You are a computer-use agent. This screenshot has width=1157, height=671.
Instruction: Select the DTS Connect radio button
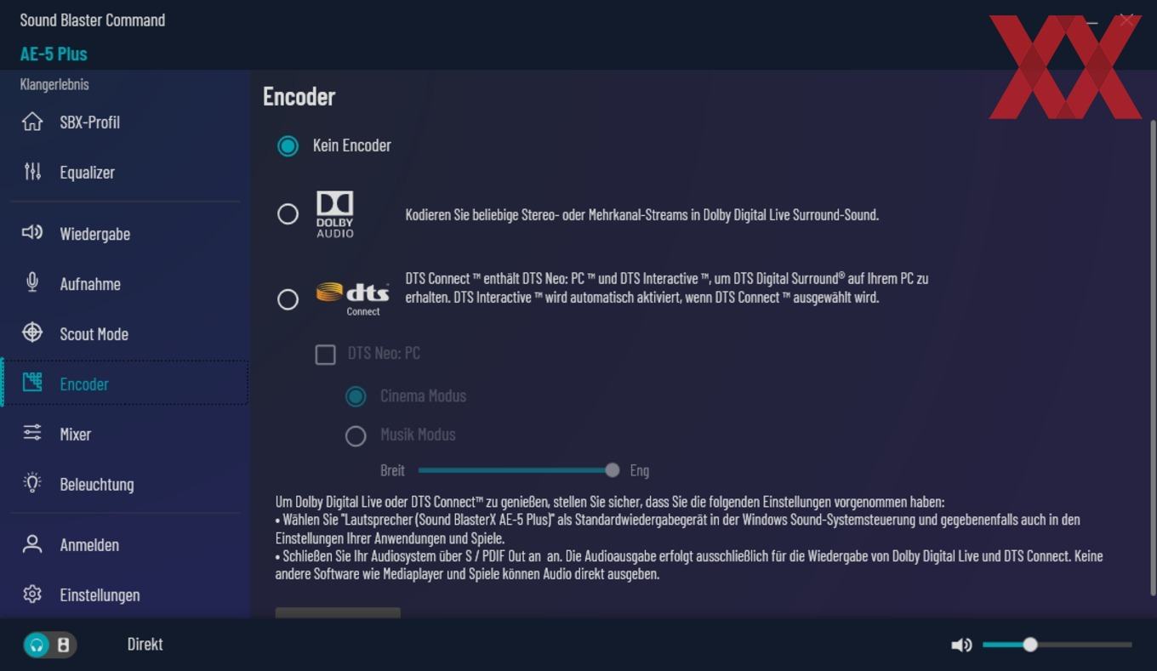[288, 299]
